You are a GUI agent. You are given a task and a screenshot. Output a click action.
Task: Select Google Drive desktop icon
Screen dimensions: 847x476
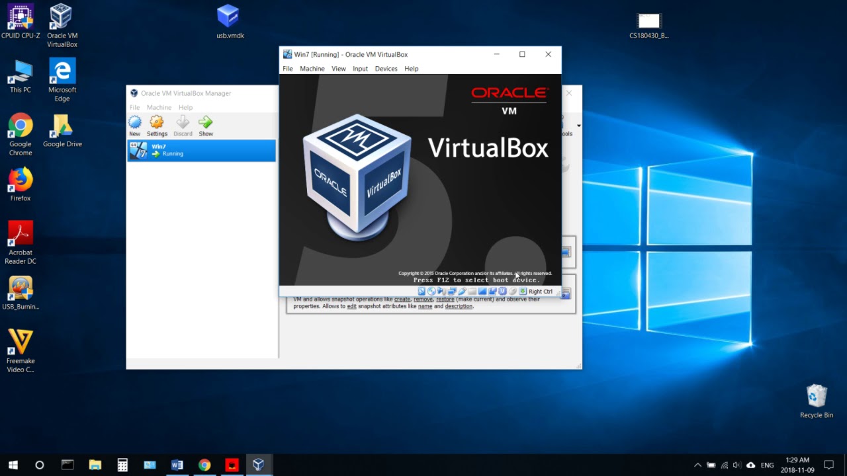tap(62, 130)
